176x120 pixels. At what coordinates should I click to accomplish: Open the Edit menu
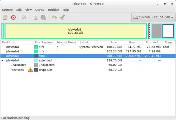(x=19, y=10)
